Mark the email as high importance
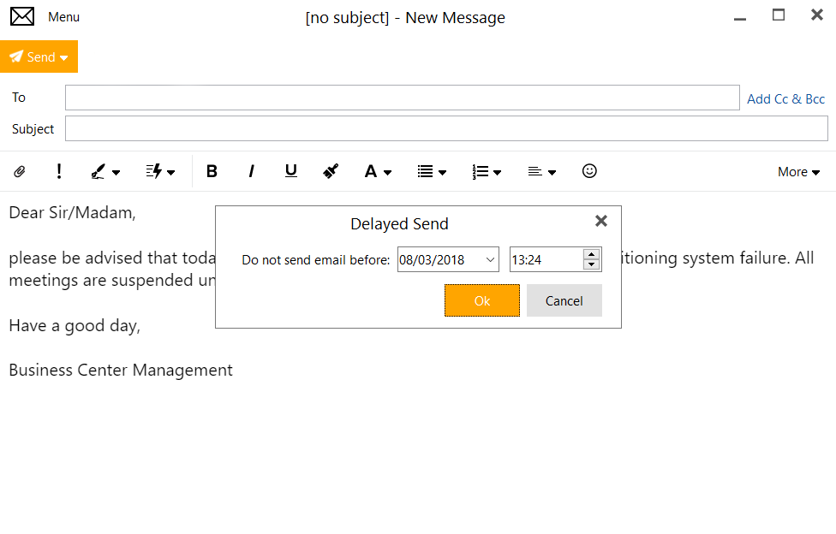Image resolution: width=836 pixels, height=534 pixels. [x=58, y=171]
